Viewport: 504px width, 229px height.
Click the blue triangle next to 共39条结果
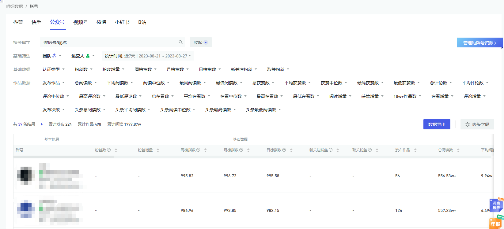[x=42, y=124]
